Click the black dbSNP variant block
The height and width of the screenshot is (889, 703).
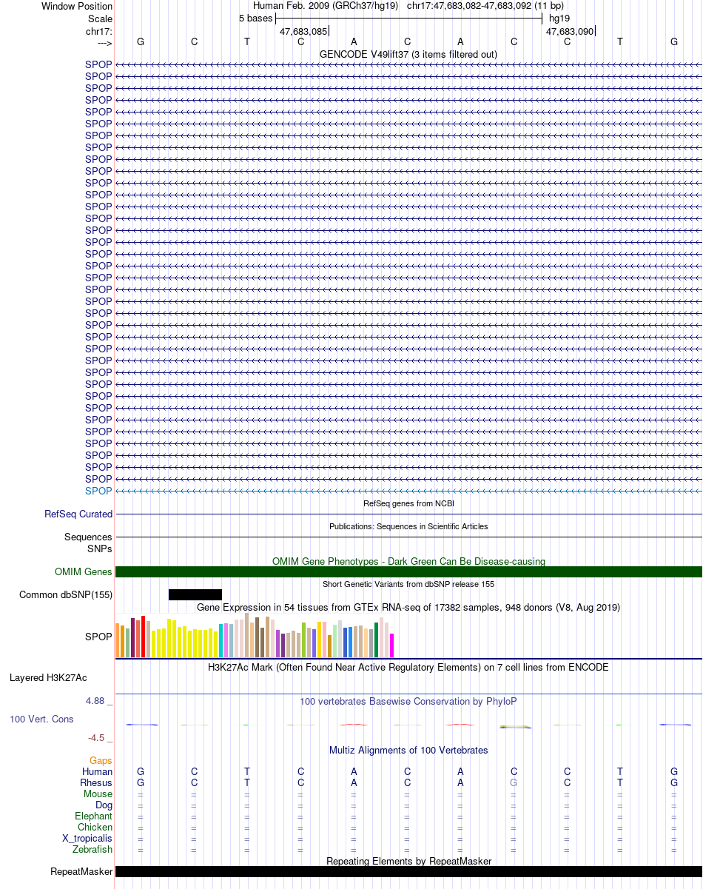tap(195, 594)
